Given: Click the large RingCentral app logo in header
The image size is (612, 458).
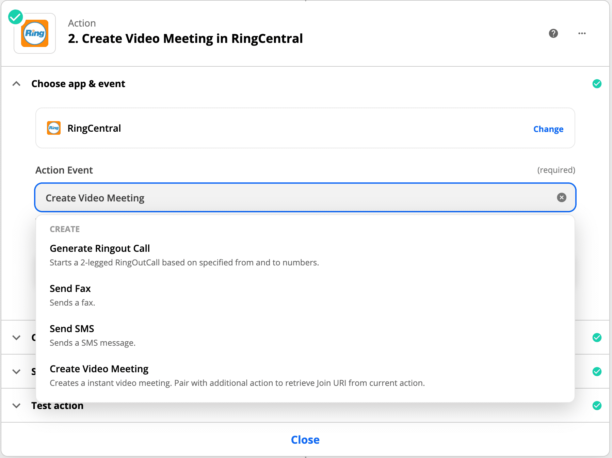Looking at the screenshot, I should click(x=35, y=33).
